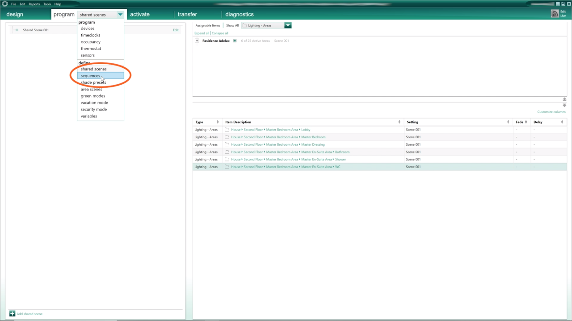The width and height of the screenshot is (572, 321).
Task: Expand the Residence Adelux tree node
Action: pos(197,41)
